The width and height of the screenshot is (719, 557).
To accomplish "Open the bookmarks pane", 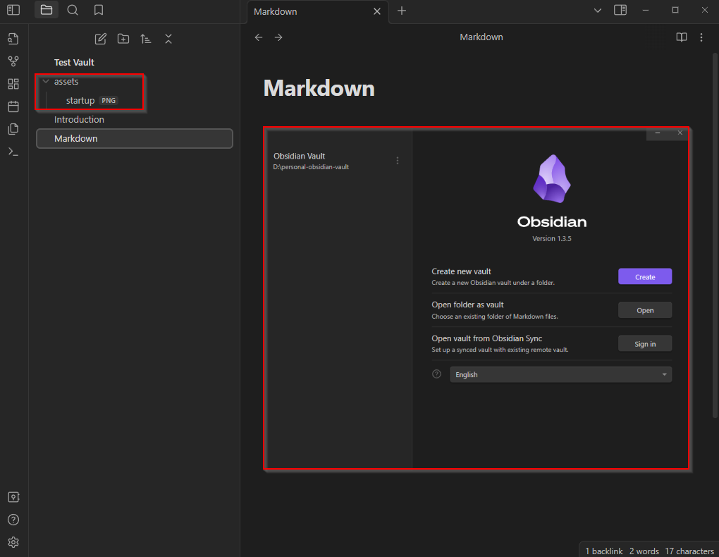I will [99, 10].
